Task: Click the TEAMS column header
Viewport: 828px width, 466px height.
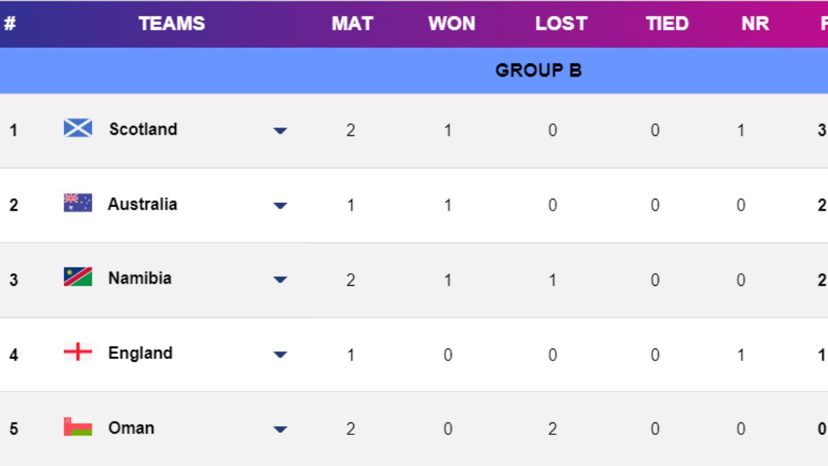Action: pos(172,23)
